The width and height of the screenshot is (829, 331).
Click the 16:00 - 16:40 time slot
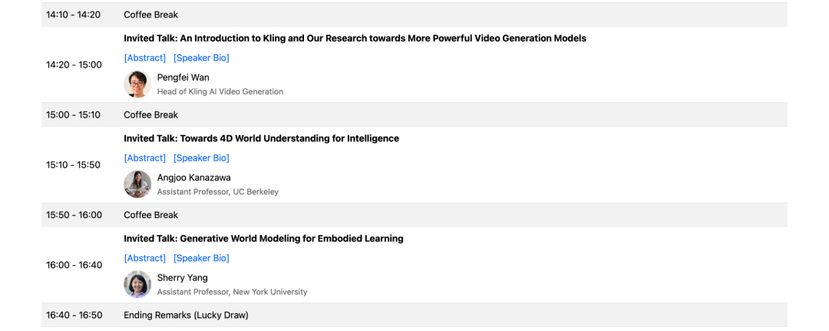pos(74,265)
